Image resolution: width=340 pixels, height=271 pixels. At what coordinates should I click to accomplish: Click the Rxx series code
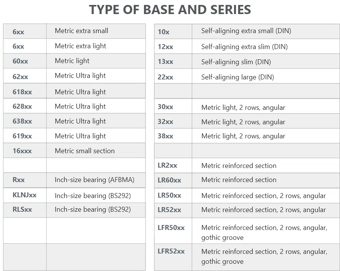click(19, 180)
